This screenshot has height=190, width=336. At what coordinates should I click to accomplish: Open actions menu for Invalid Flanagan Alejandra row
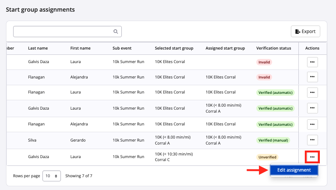coord(312,77)
